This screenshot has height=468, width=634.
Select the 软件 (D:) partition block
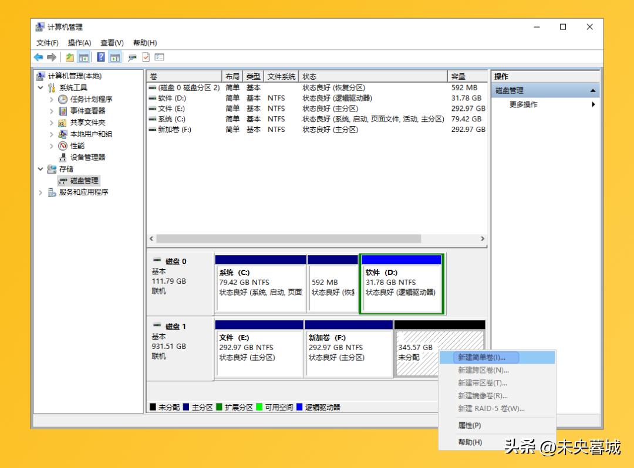(x=401, y=284)
